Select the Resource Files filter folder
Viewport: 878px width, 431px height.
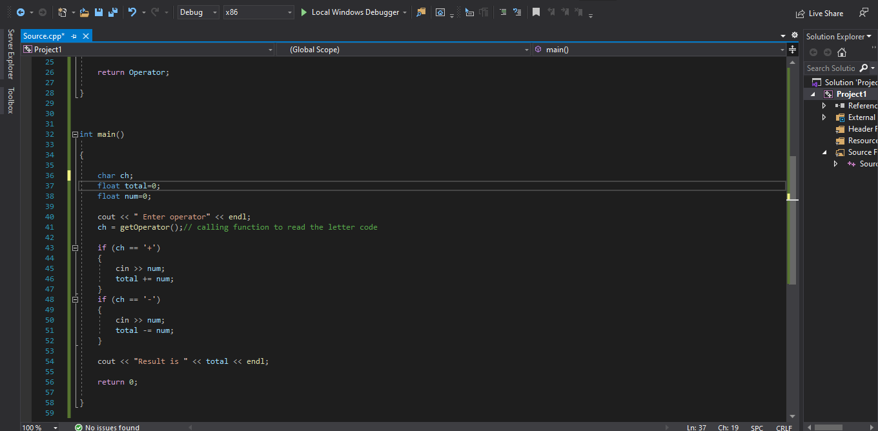click(857, 141)
